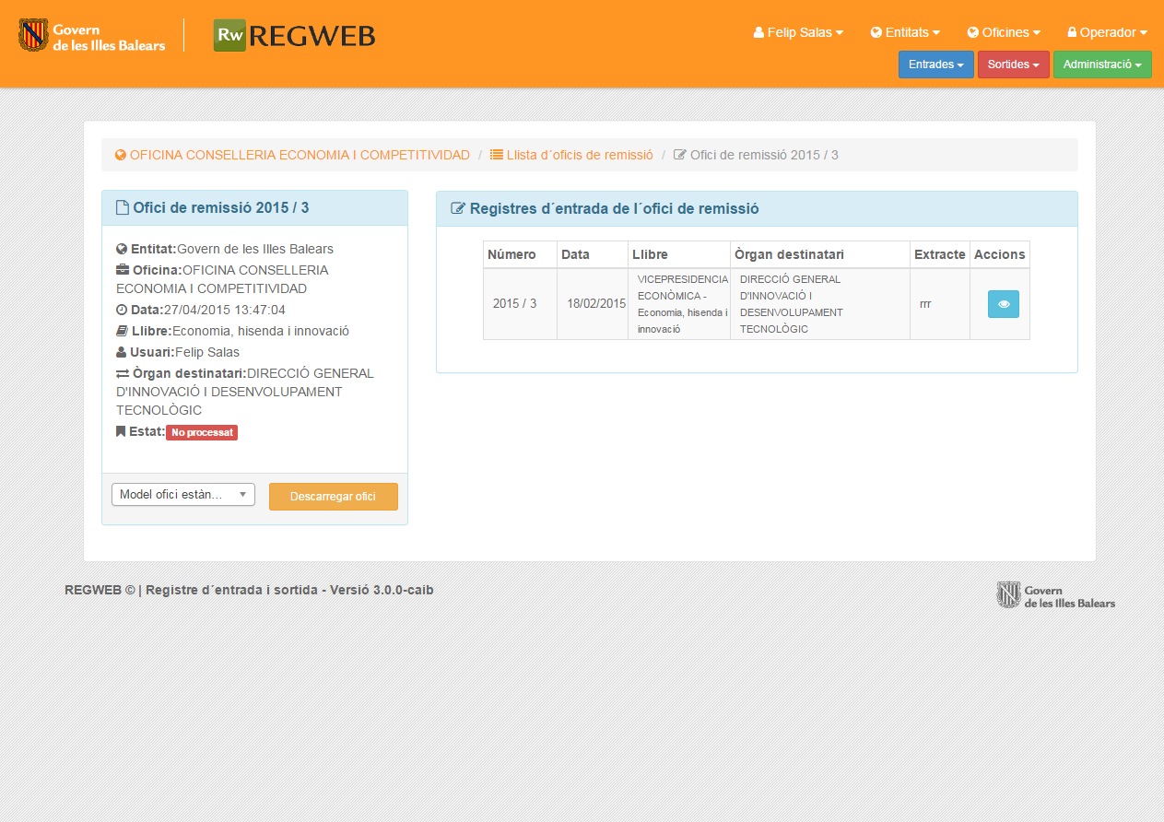
Task: Click the No processat status badge
Action: click(202, 432)
